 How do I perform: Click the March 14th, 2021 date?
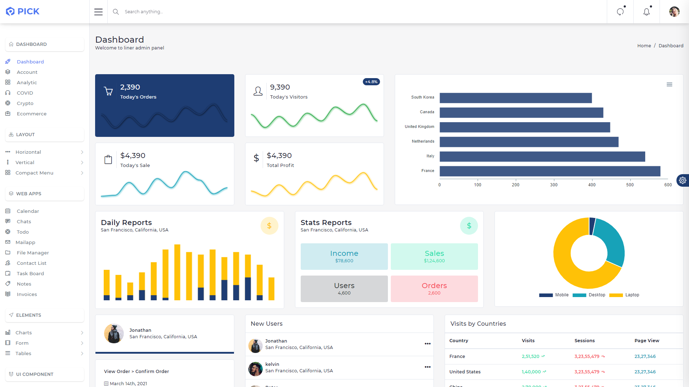pos(128,384)
